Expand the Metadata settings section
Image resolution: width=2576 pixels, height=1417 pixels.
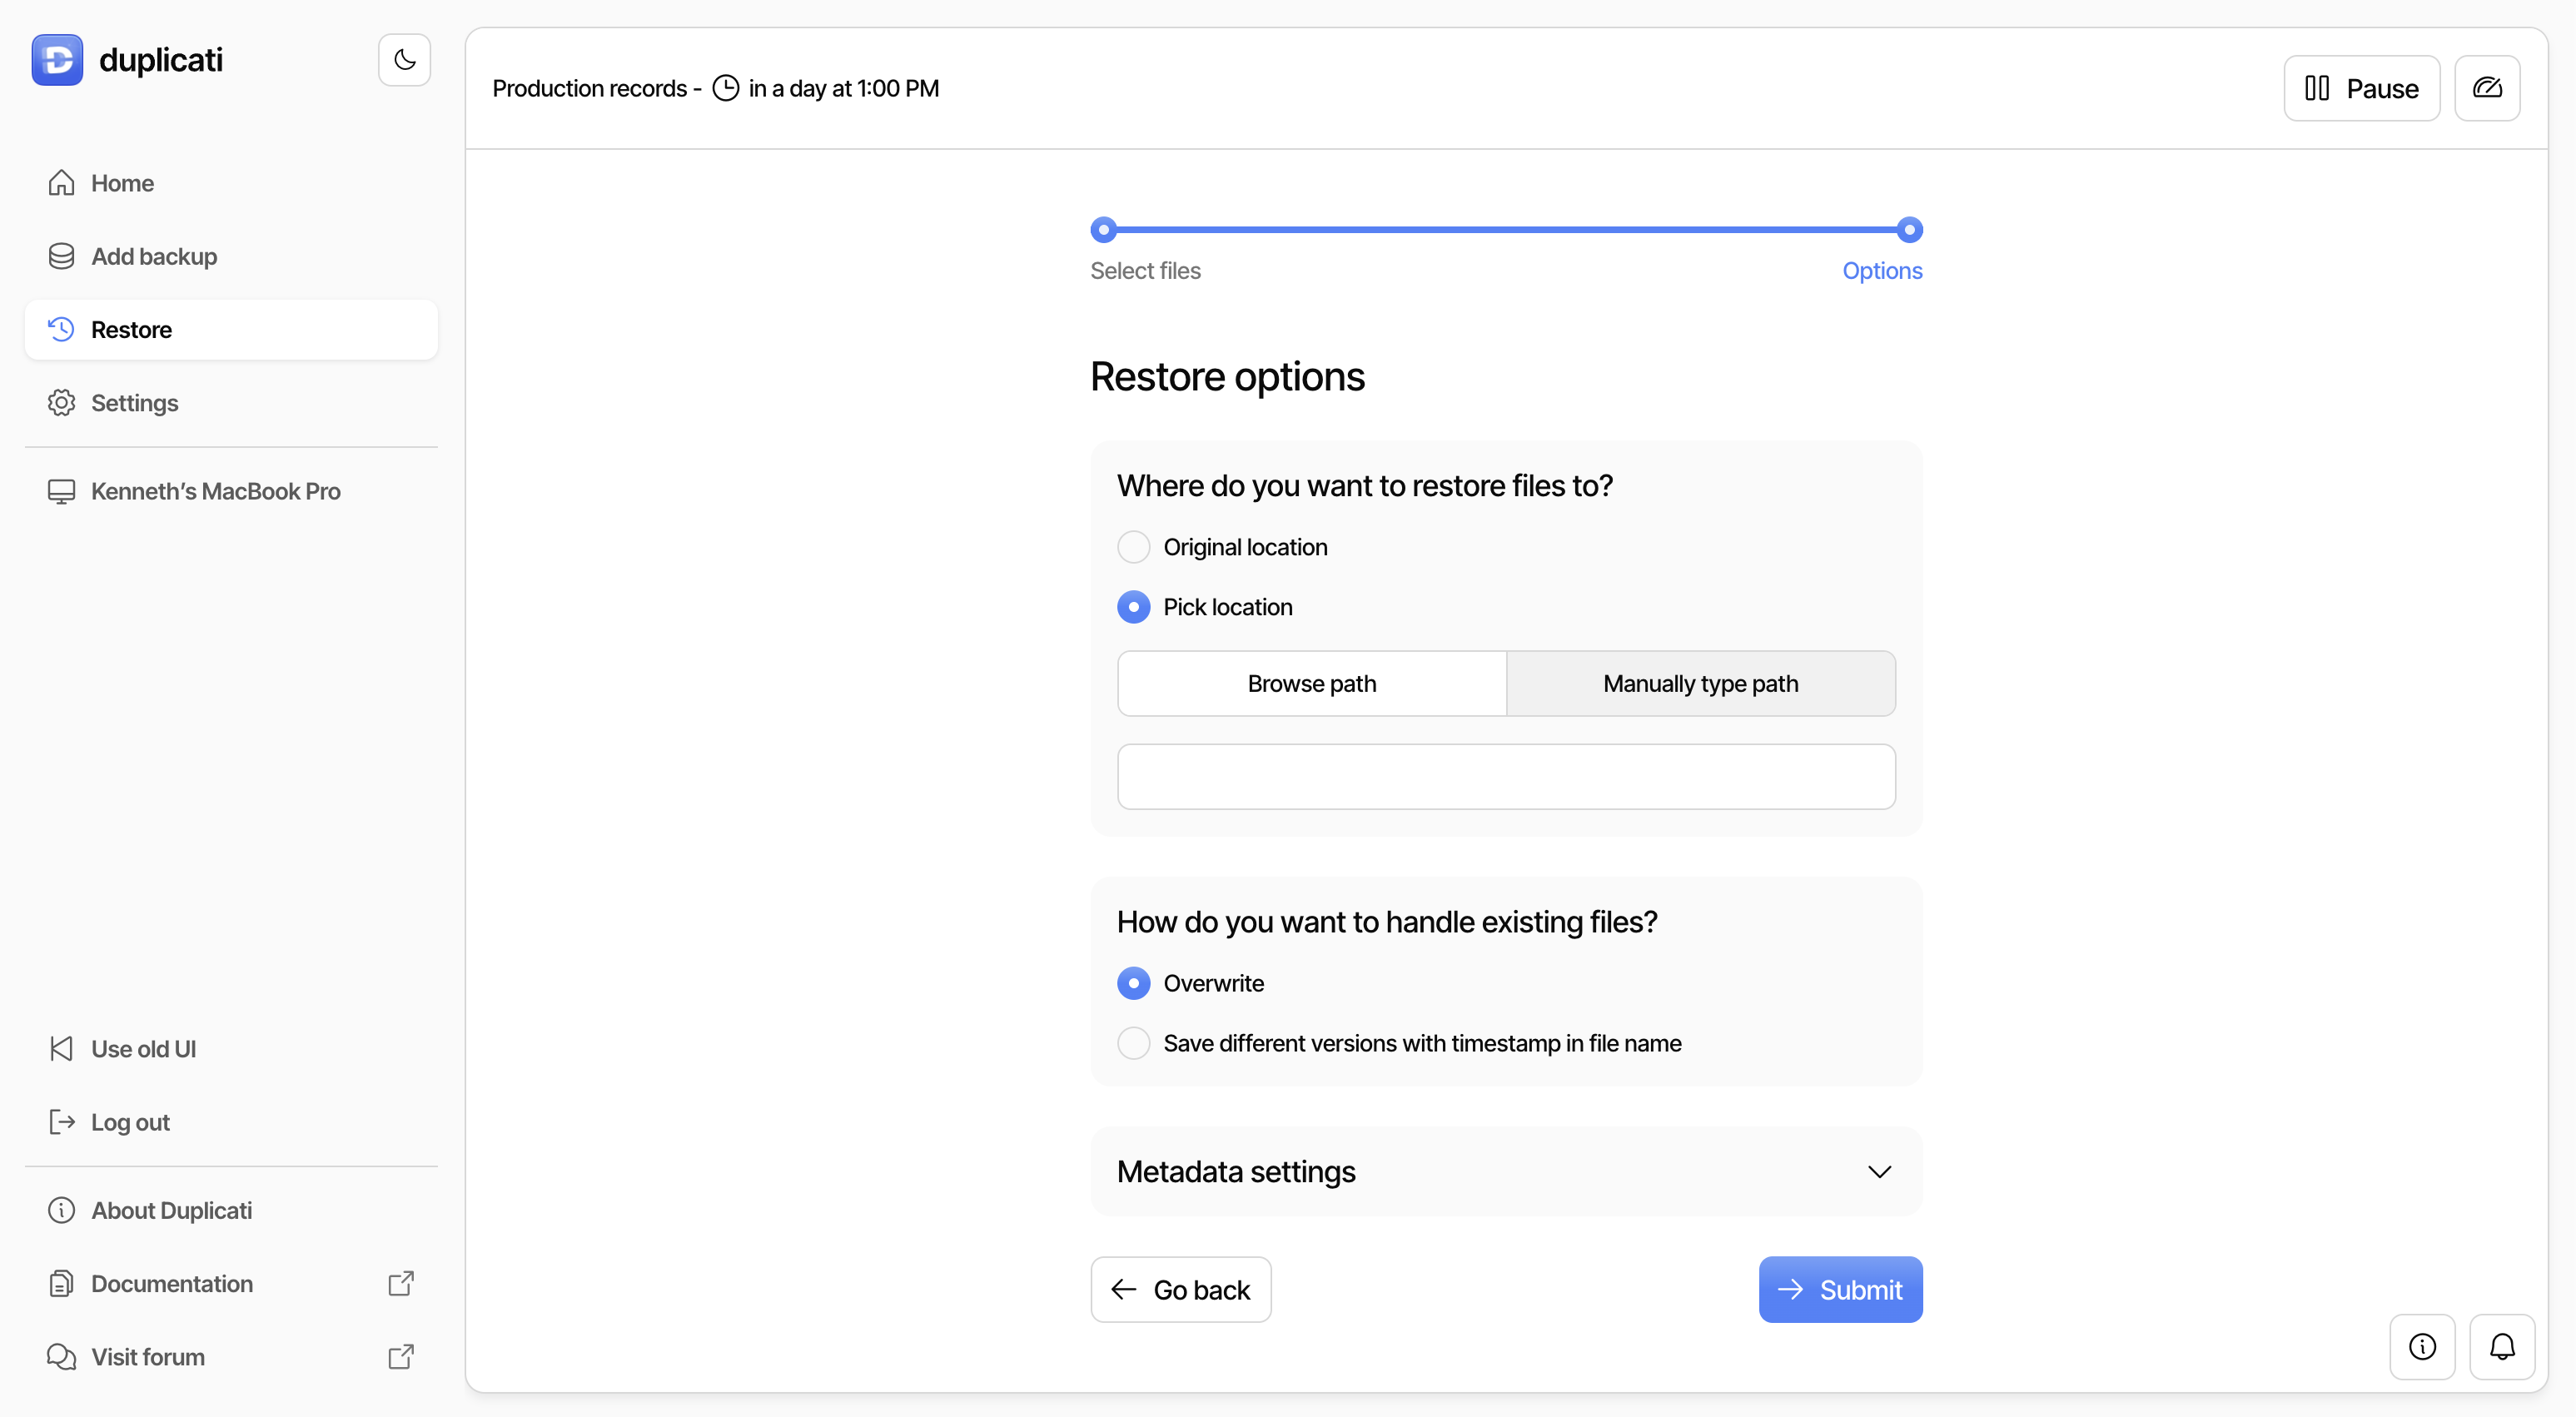pyautogui.click(x=1236, y=1171)
